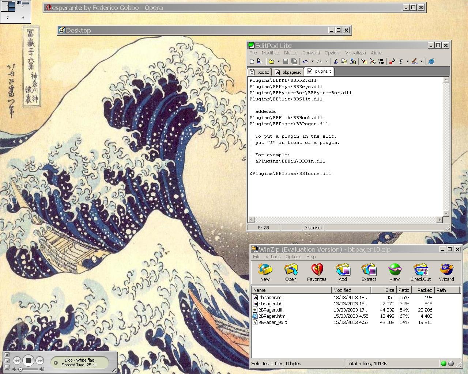Open Opzioni menu in EditPad Lite

pyautogui.click(x=332, y=53)
